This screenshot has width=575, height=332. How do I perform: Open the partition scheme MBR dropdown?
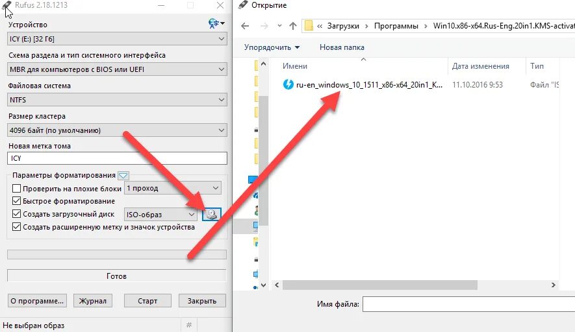pos(117,69)
